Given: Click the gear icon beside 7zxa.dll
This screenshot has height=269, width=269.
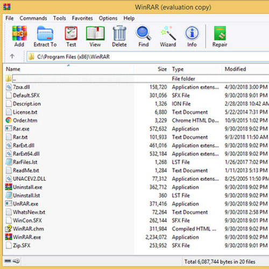Looking at the screenshot, I should (x=9, y=87).
